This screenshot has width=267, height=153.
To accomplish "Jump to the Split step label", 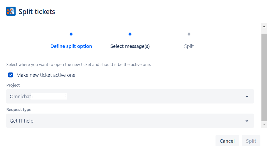I will [189, 46].
